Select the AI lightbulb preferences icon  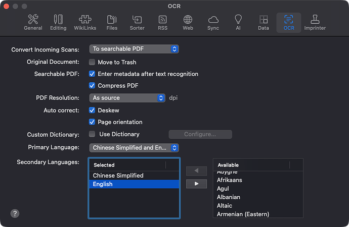click(x=238, y=23)
